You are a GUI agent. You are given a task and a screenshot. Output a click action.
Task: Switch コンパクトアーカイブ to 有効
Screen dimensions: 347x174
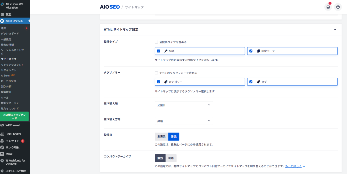[x=171, y=158]
